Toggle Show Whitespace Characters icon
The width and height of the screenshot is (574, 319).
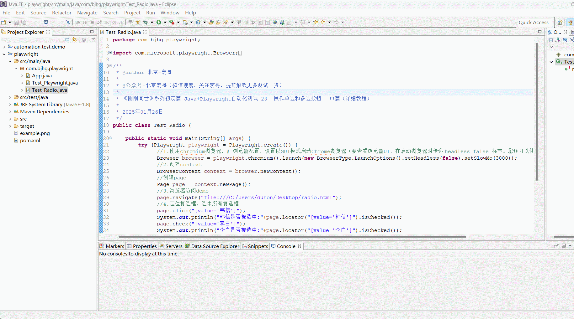(268, 22)
